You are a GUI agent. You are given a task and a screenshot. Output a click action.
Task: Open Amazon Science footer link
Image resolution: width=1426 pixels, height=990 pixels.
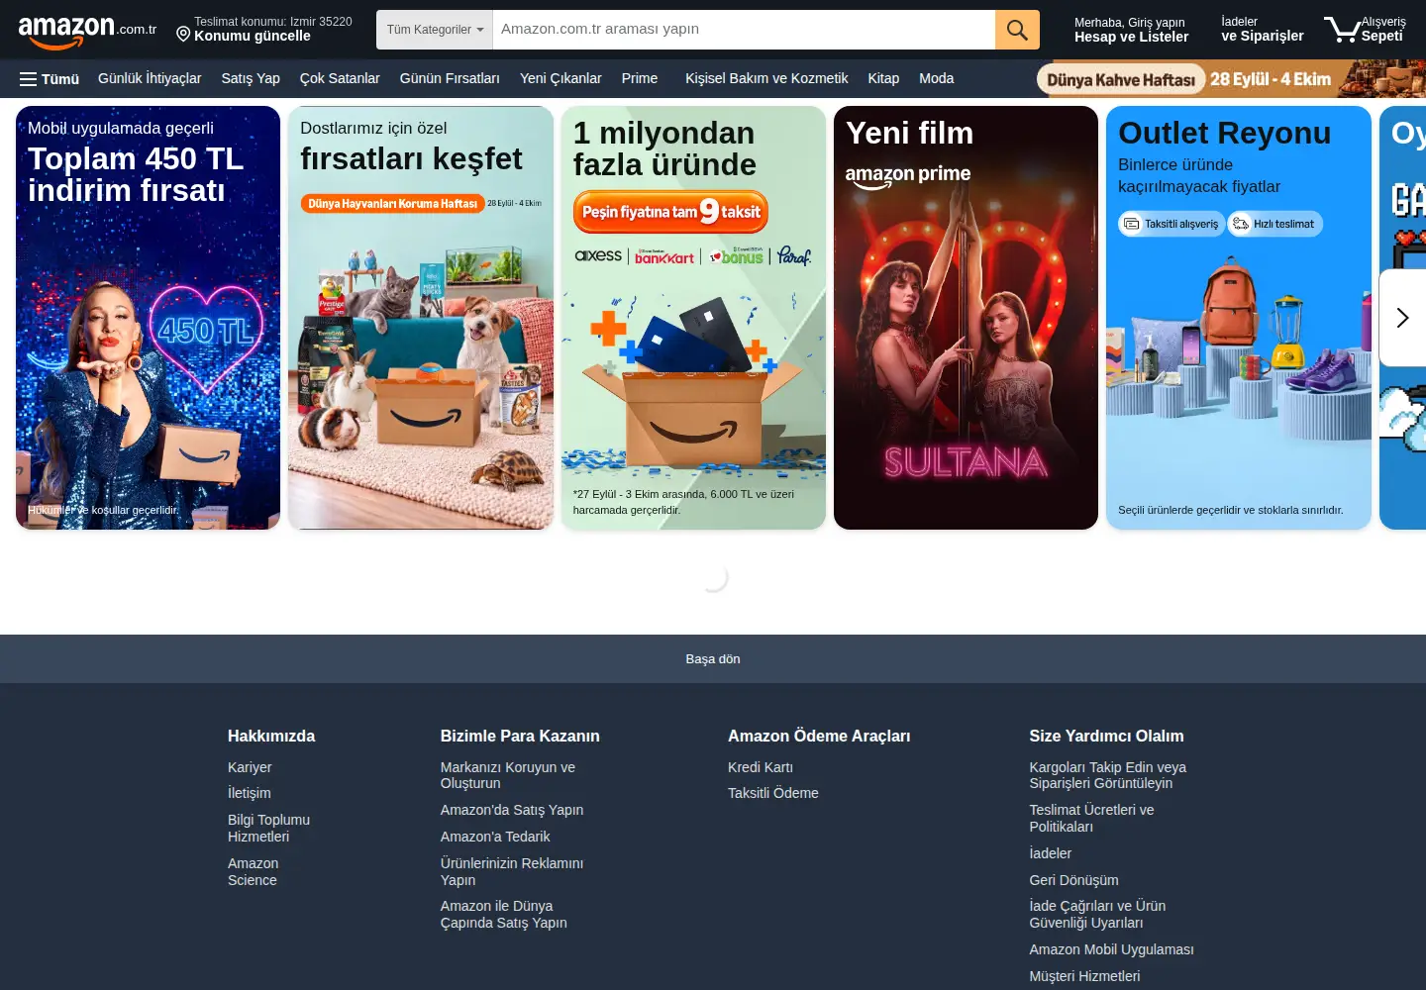(253, 871)
